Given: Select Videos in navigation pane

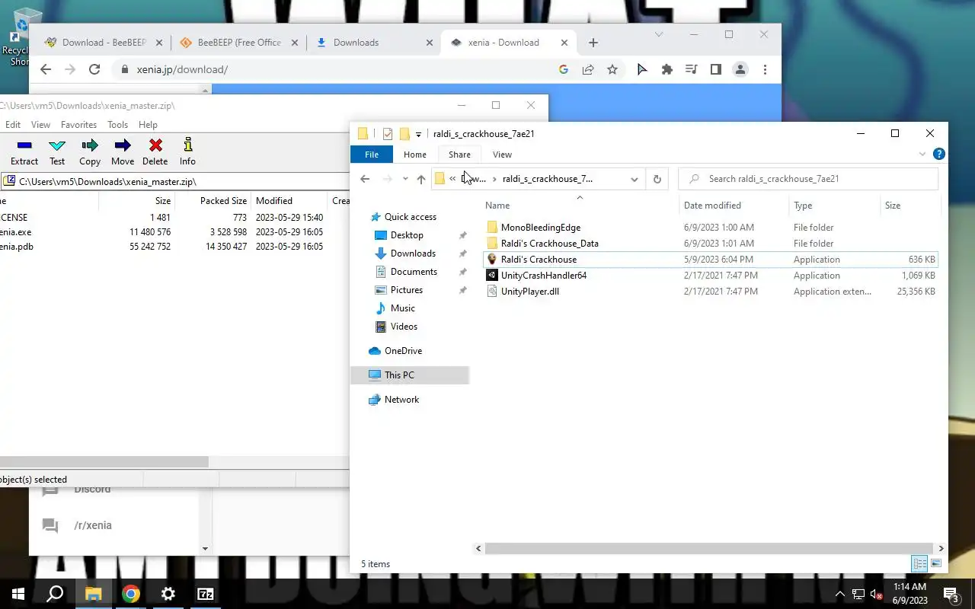Looking at the screenshot, I should pos(404,327).
